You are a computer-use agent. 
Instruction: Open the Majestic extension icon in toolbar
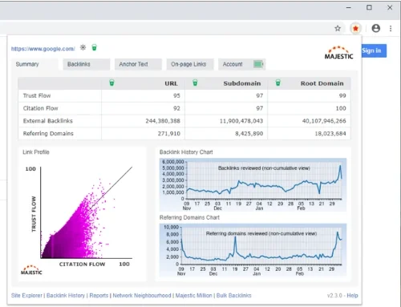pyautogui.click(x=355, y=28)
